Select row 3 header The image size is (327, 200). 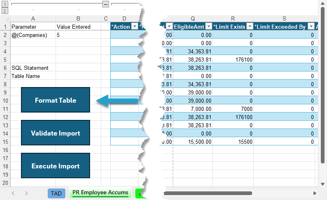pos(5,43)
